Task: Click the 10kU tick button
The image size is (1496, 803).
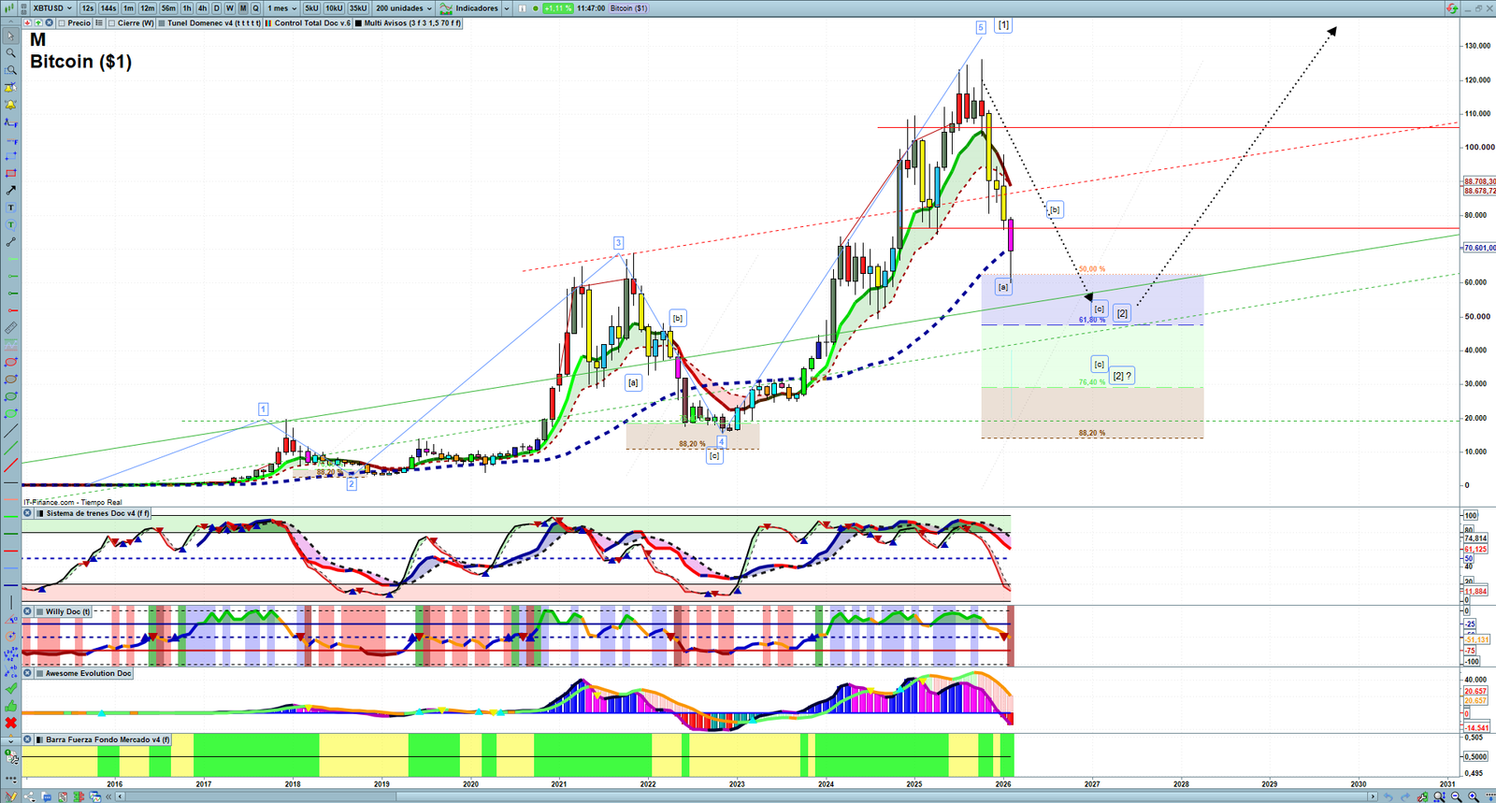Action: pos(334,8)
